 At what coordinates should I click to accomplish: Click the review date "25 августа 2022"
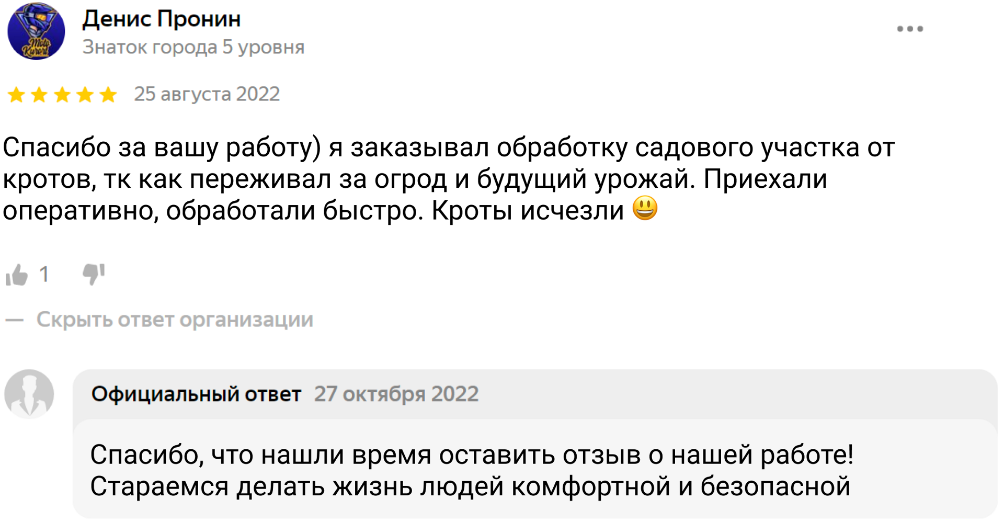[207, 94]
